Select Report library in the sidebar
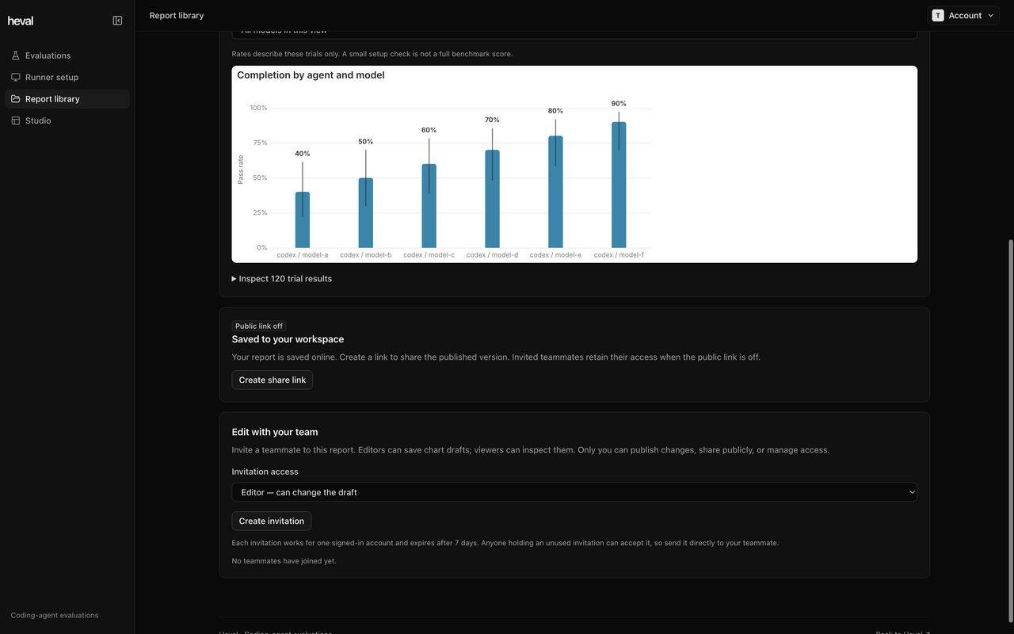Screen dimensions: 1014x634 [67, 99]
